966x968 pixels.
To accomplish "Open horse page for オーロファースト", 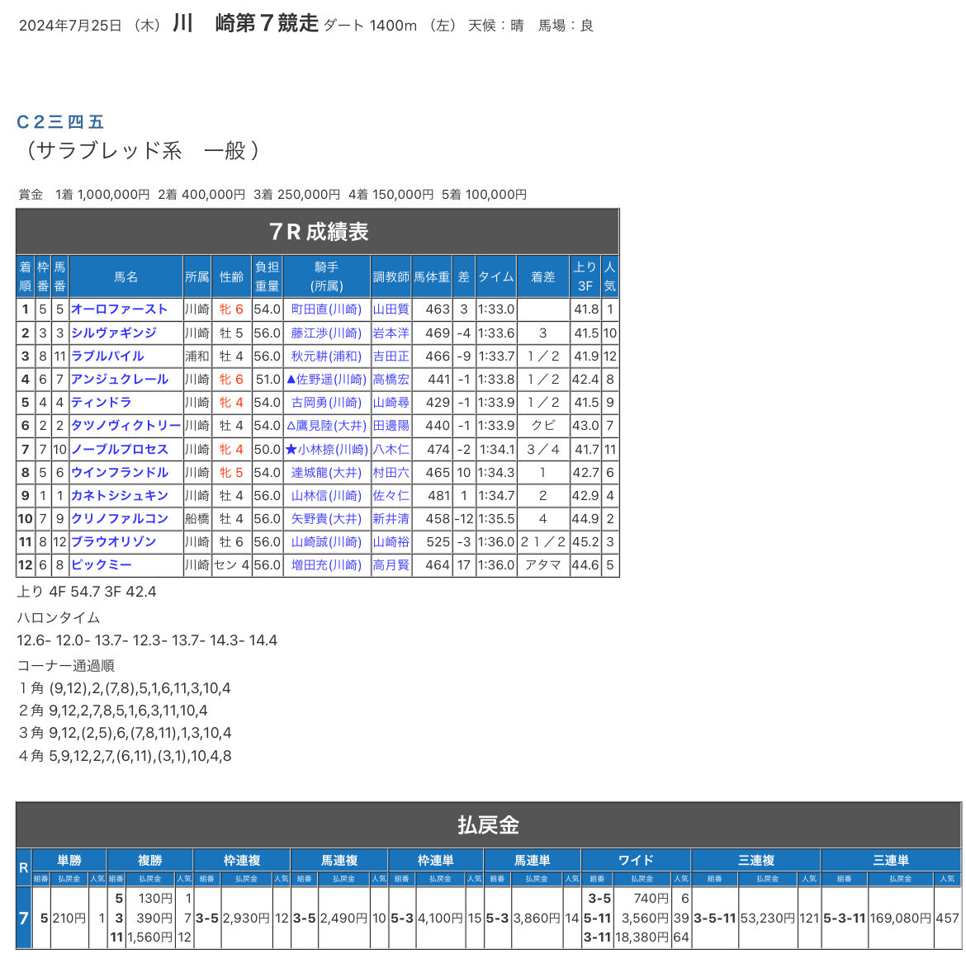I will [x=119, y=309].
